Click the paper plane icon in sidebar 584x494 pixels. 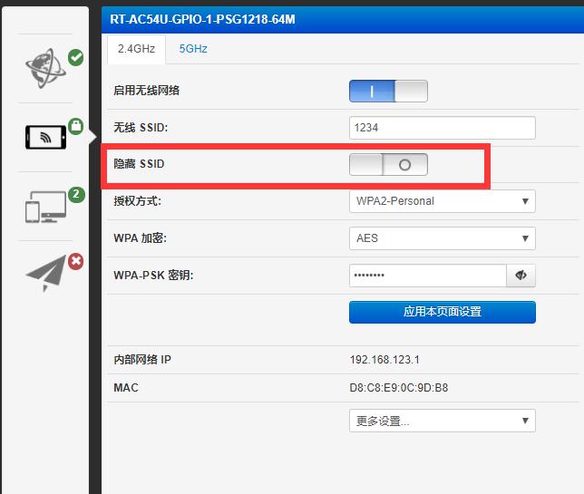[x=45, y=273]
